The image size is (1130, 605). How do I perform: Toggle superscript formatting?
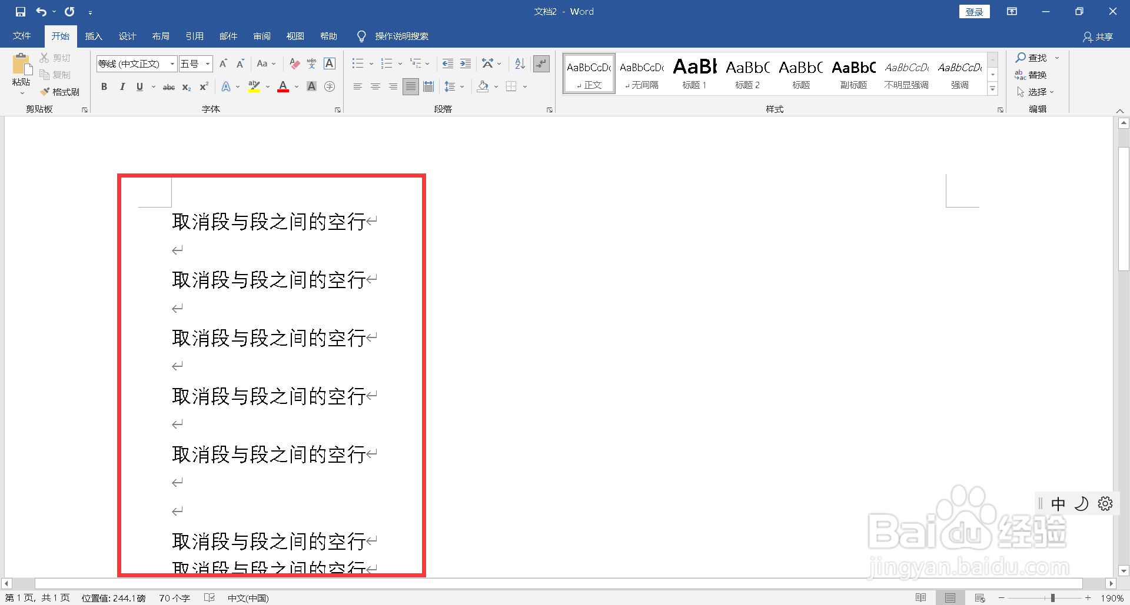point(204,86)
